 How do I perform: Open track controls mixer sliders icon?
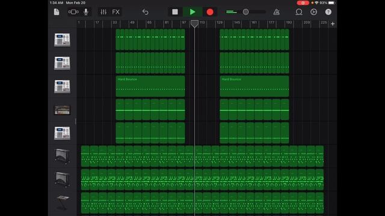pyautogui.click(x=103, y=12)
